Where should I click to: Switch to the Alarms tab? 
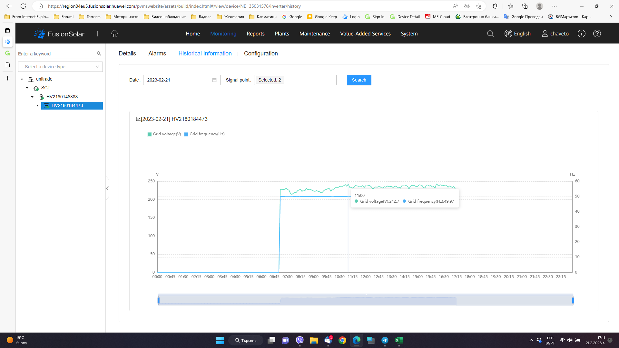[x=157, y=53]
